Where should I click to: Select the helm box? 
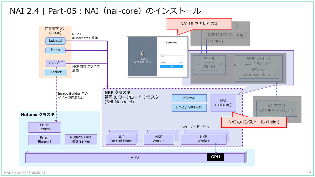(x=55, y=50)
